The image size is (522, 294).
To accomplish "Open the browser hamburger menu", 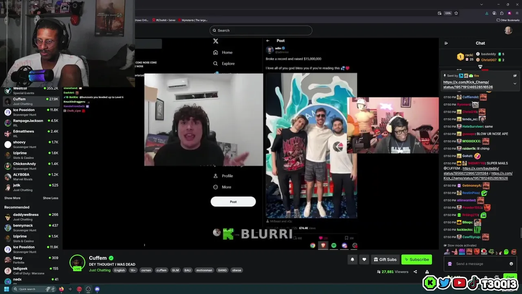I will [517, 13].
